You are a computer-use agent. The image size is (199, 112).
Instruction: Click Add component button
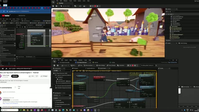point(56,71)
